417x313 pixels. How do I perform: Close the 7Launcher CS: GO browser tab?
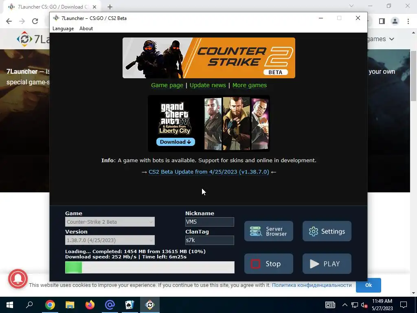(94, 7)
